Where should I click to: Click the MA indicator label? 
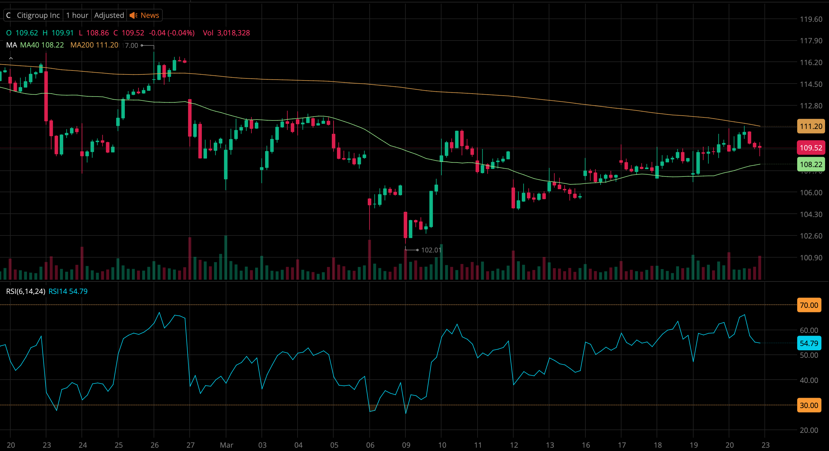click(x=11, y=45)
